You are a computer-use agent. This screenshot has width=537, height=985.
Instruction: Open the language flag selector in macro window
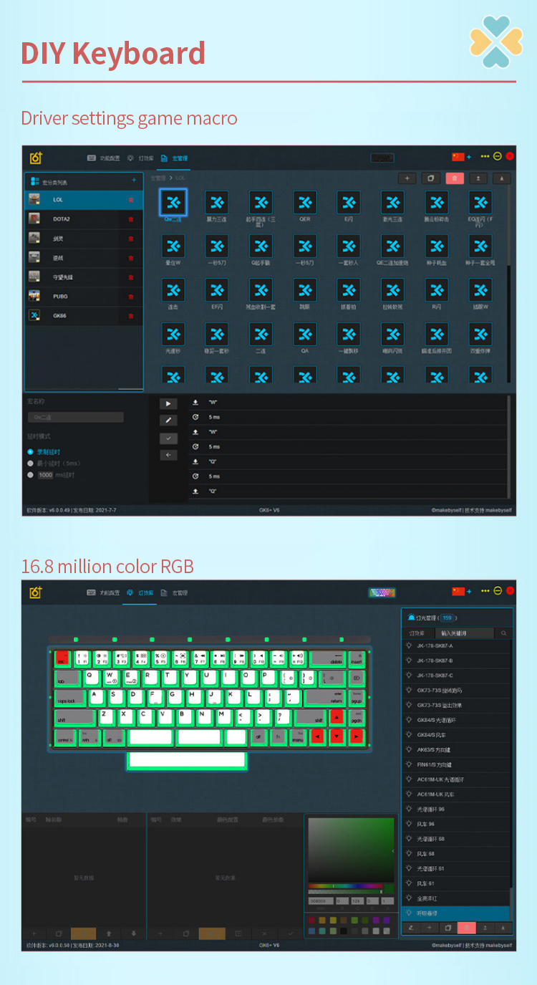coord(458,156)
